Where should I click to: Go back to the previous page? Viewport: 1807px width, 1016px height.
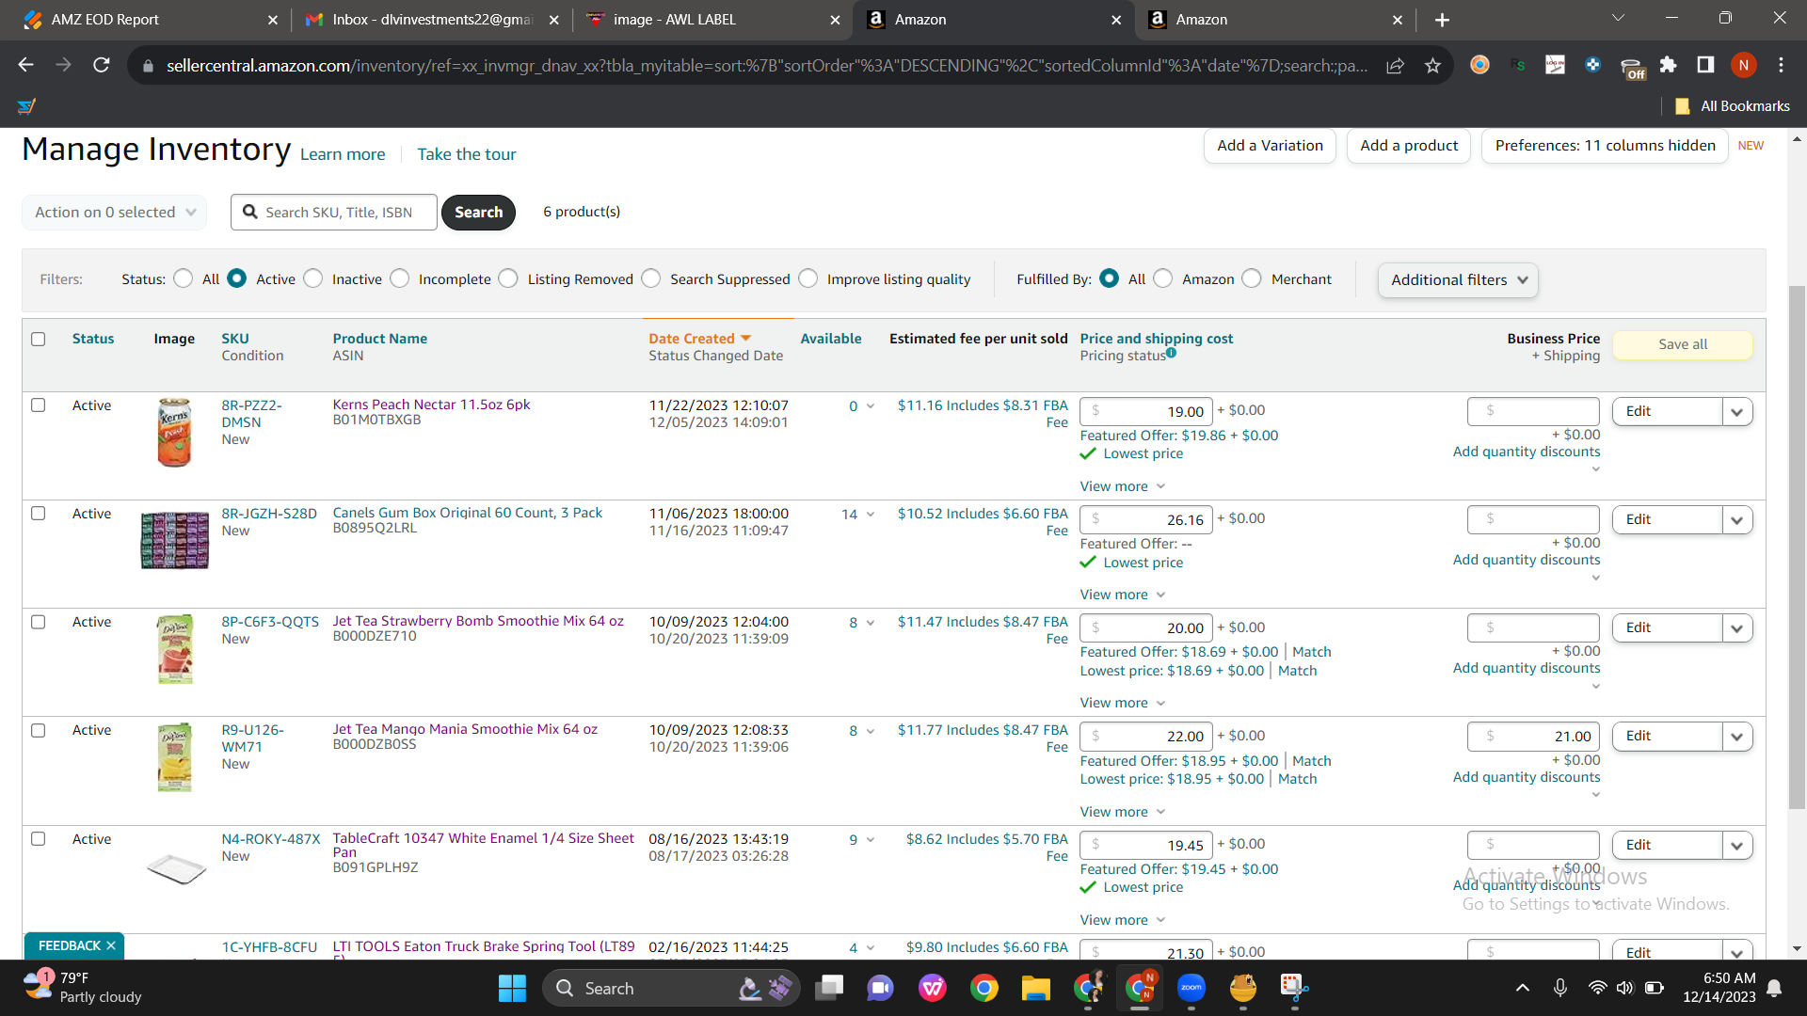coord(25,65)
